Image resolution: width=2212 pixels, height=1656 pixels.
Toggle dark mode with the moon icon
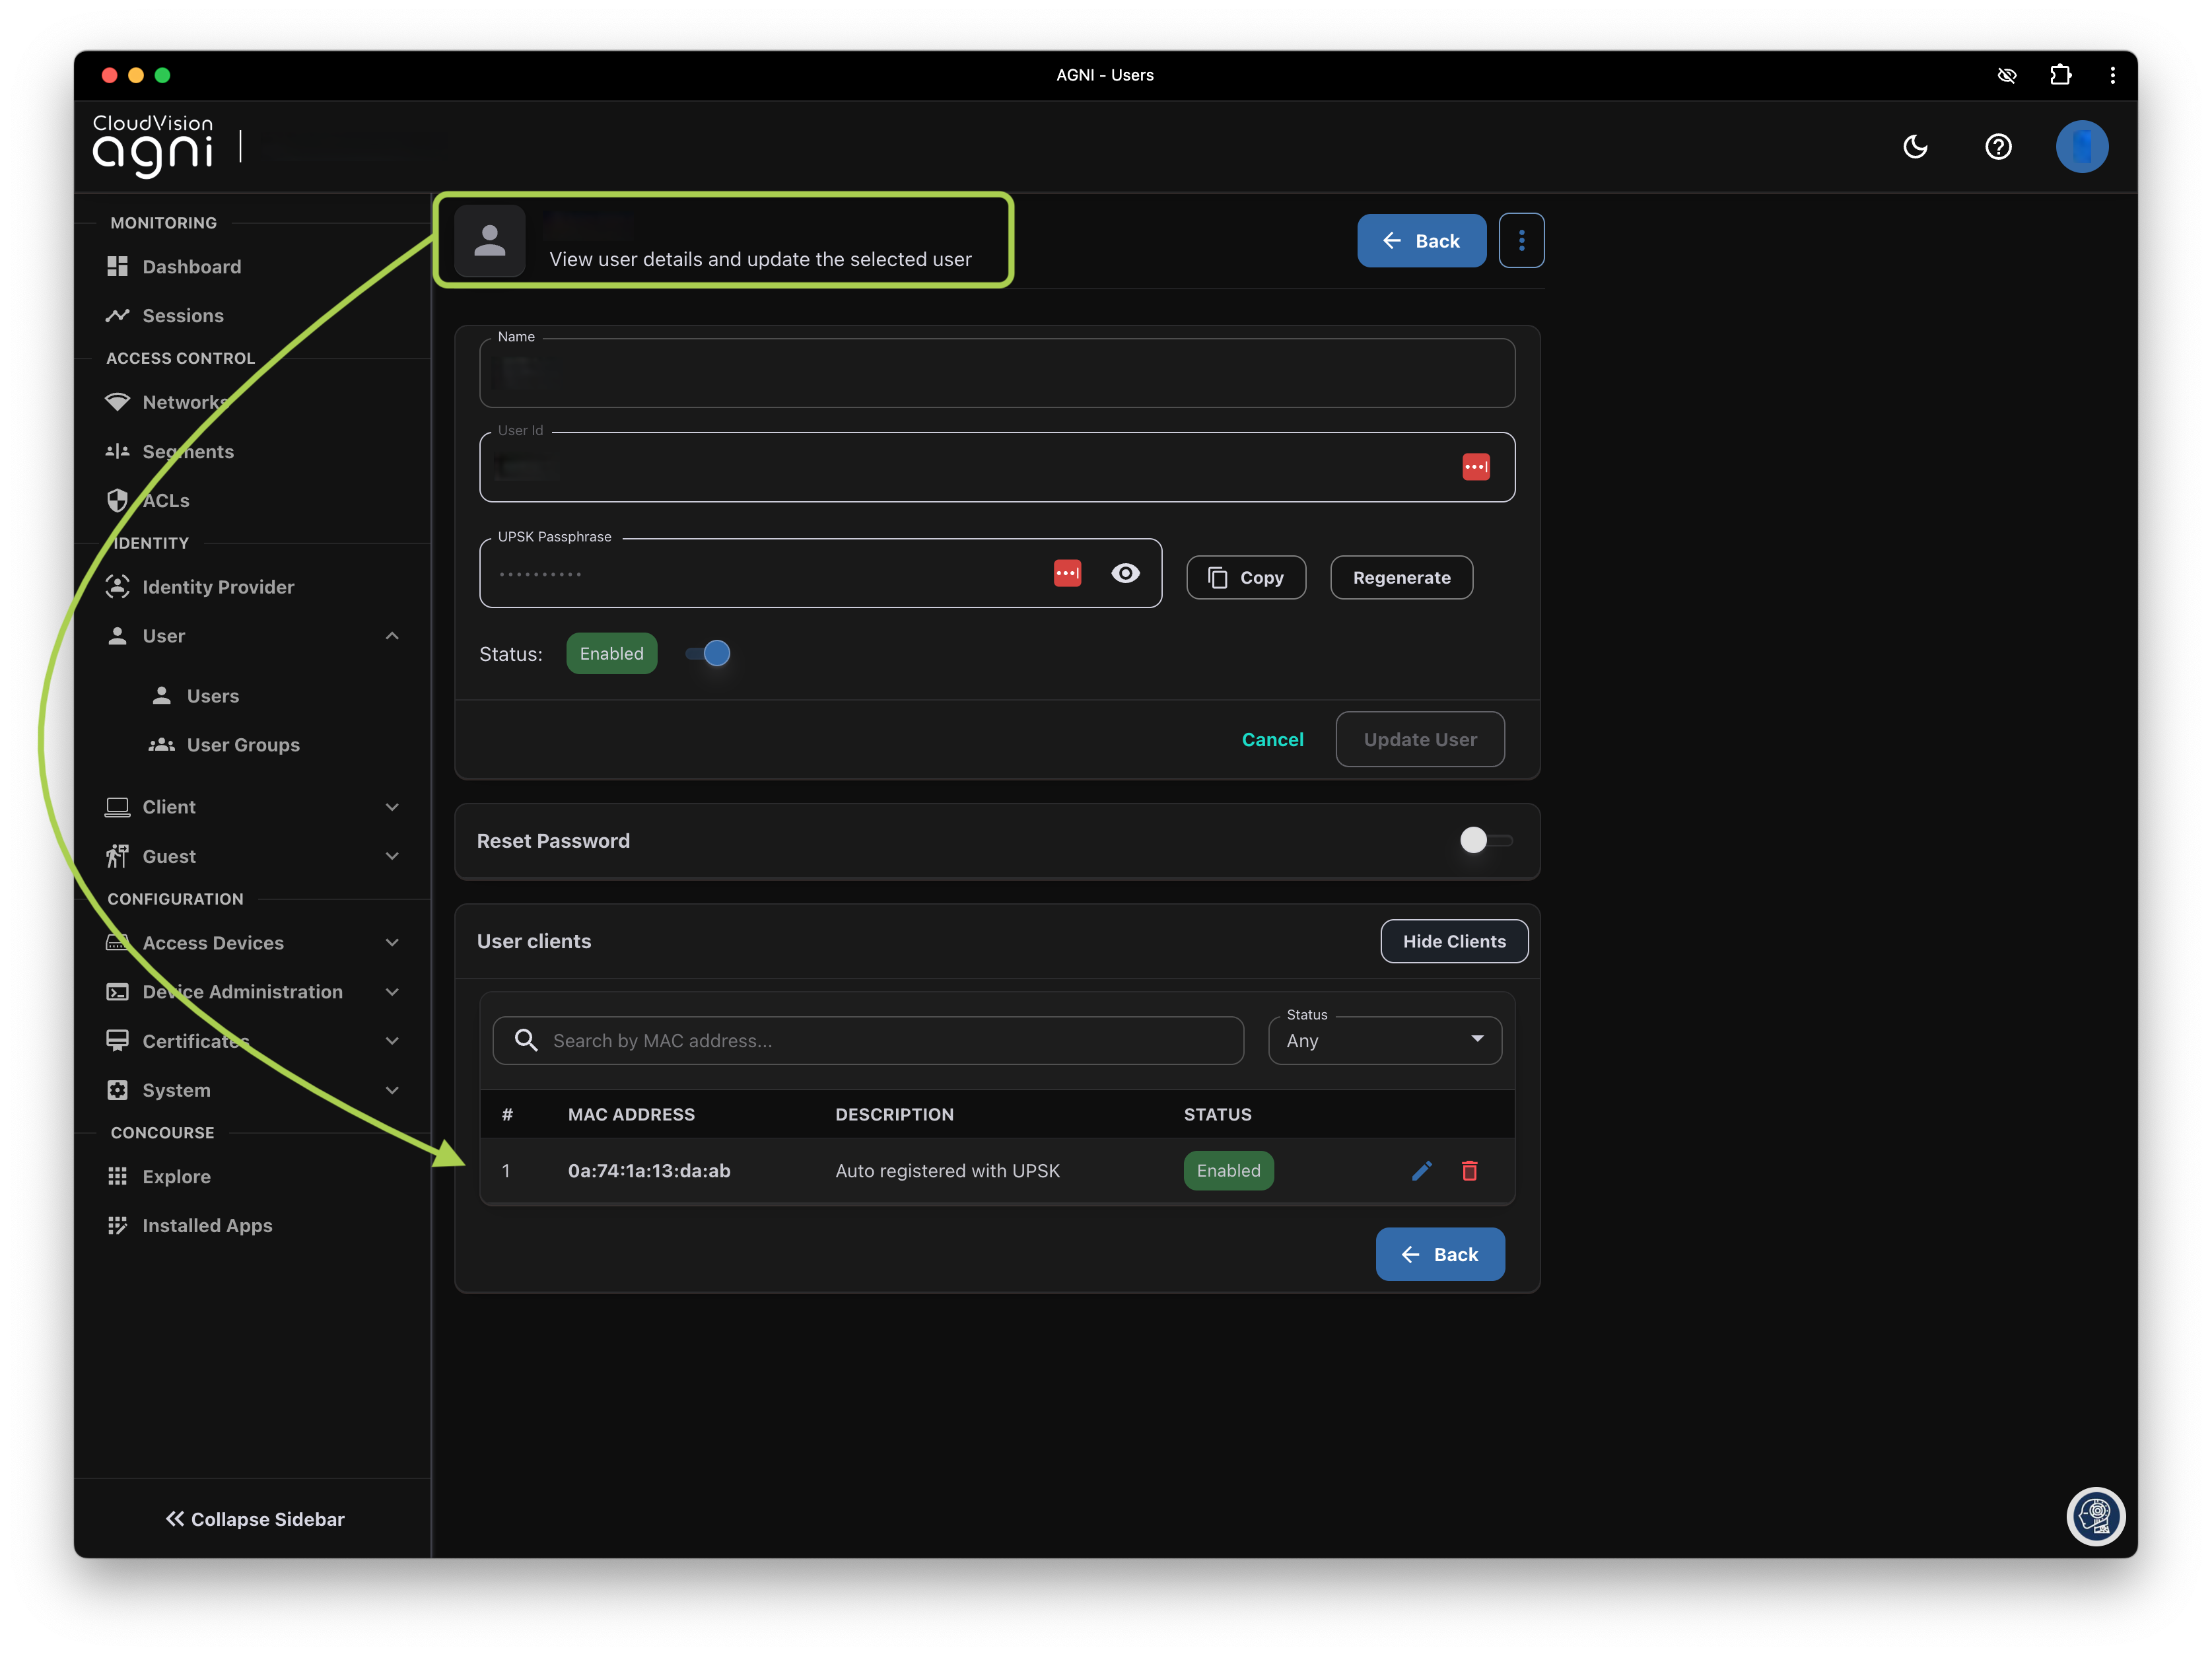[1914, 147]
